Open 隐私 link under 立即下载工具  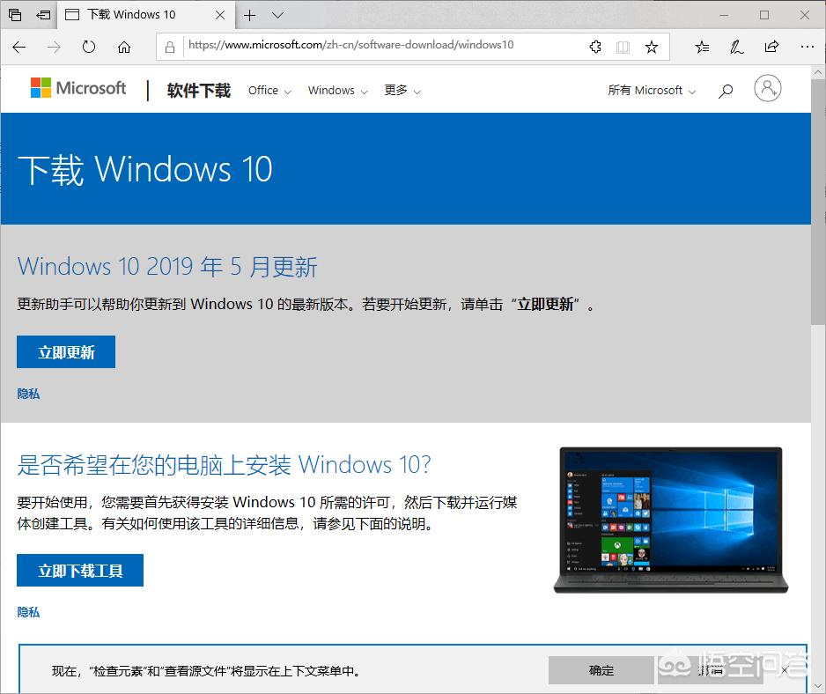pos(28,612)
